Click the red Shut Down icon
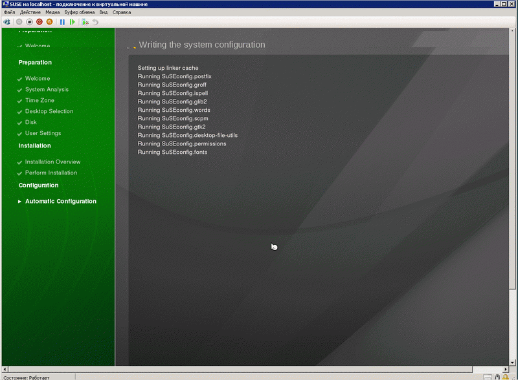 (x=39, y=22)
